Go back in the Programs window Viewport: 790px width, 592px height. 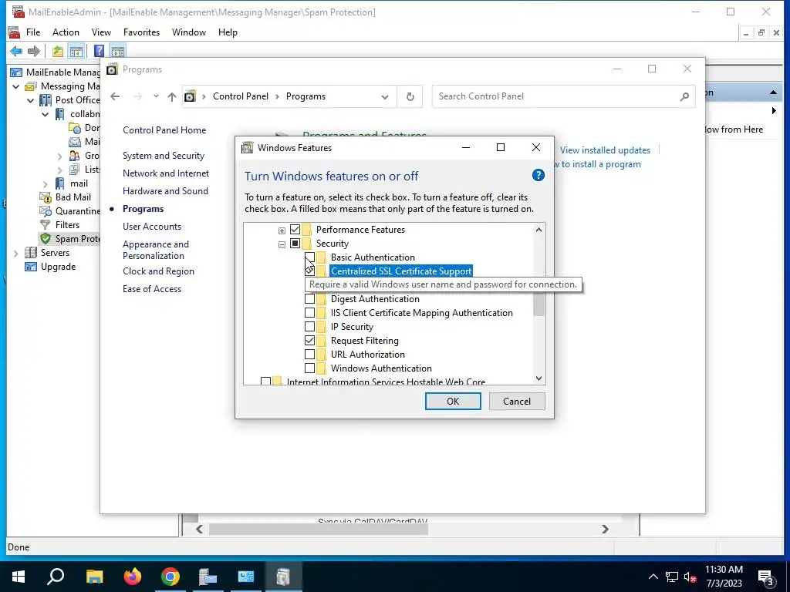point(116,96)
